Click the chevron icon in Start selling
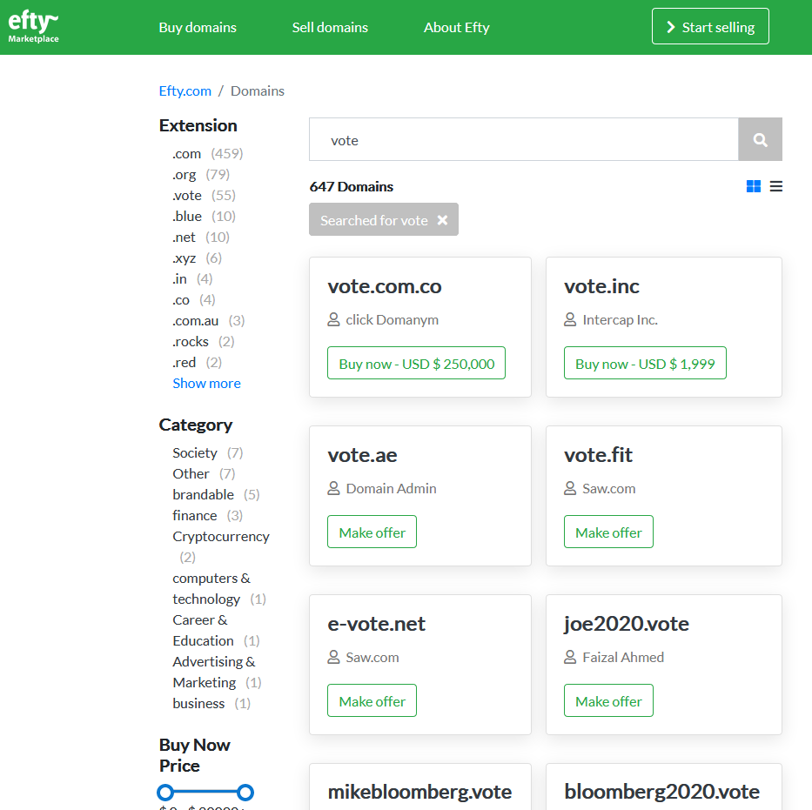Screen dimensions: 812x810 671,27
